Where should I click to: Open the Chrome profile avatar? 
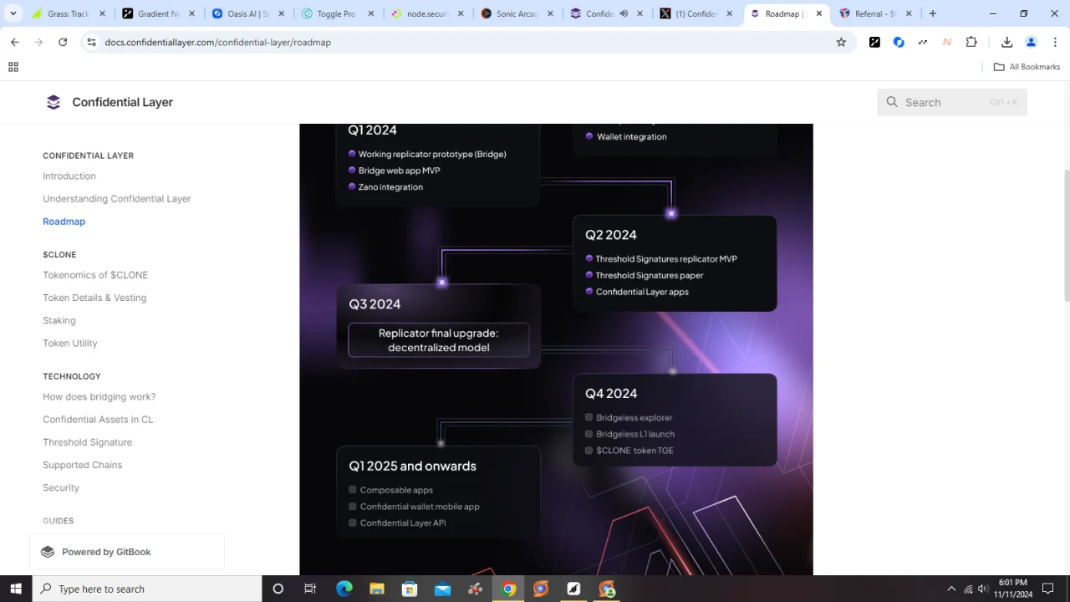[1031, 42]
